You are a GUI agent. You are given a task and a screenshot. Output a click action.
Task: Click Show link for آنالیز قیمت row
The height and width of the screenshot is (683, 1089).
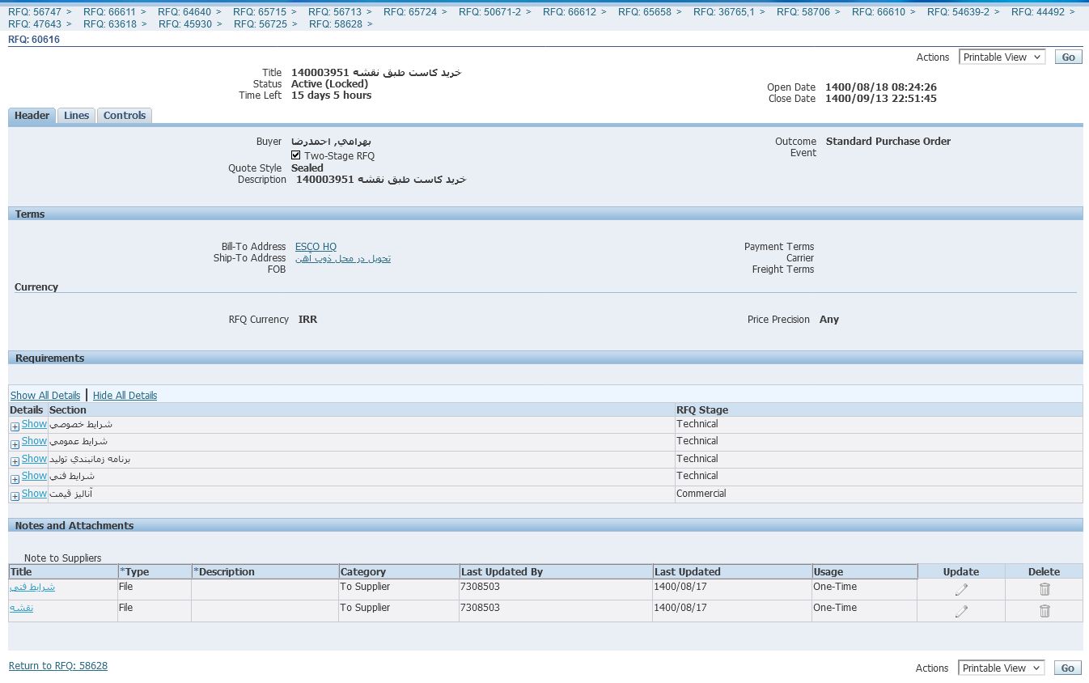pyautogui.click(x=34, y=494)
